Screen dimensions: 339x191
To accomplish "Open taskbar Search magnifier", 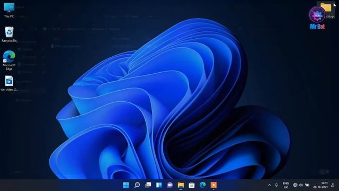I will click(x=137, y=185).
